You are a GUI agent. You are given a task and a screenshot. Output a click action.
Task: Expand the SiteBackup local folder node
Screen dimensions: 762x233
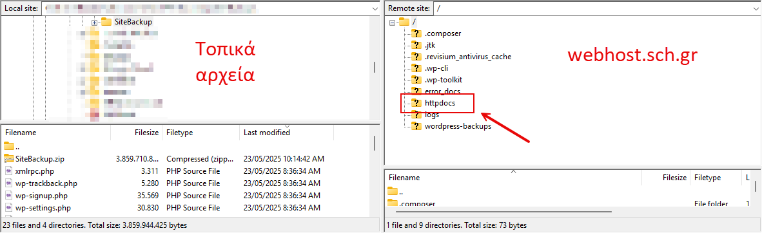point(94,23)
